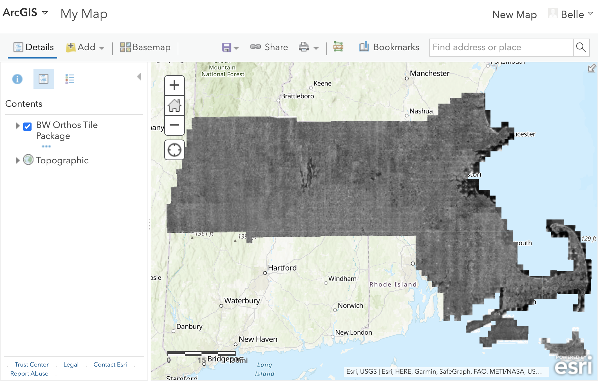Click the Print icon
The height and width of the screenshot is (382, 600).
pos(304,47)
